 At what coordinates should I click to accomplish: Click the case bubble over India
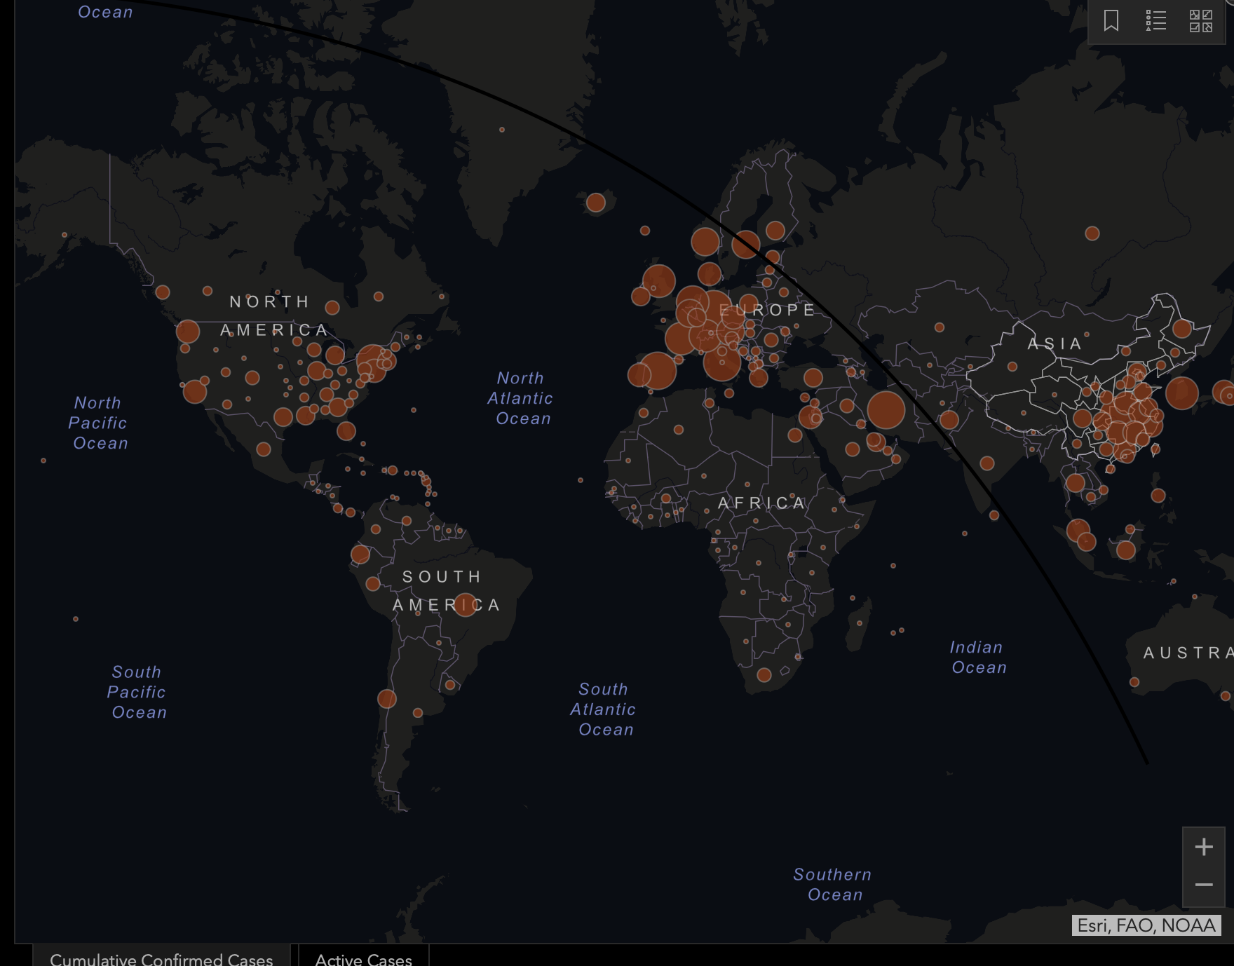[987, 464]
